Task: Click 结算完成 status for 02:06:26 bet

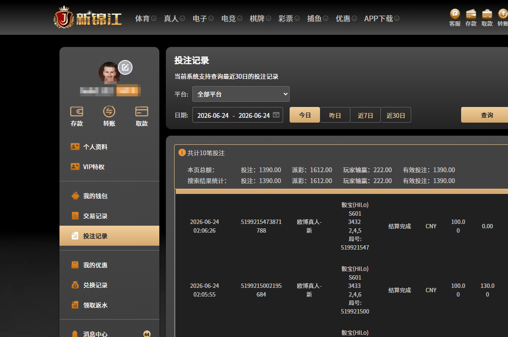Action: click(399, 226)
